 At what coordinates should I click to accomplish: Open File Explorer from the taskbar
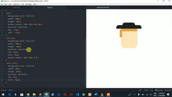pyautogui.click(x=34, y=95)
